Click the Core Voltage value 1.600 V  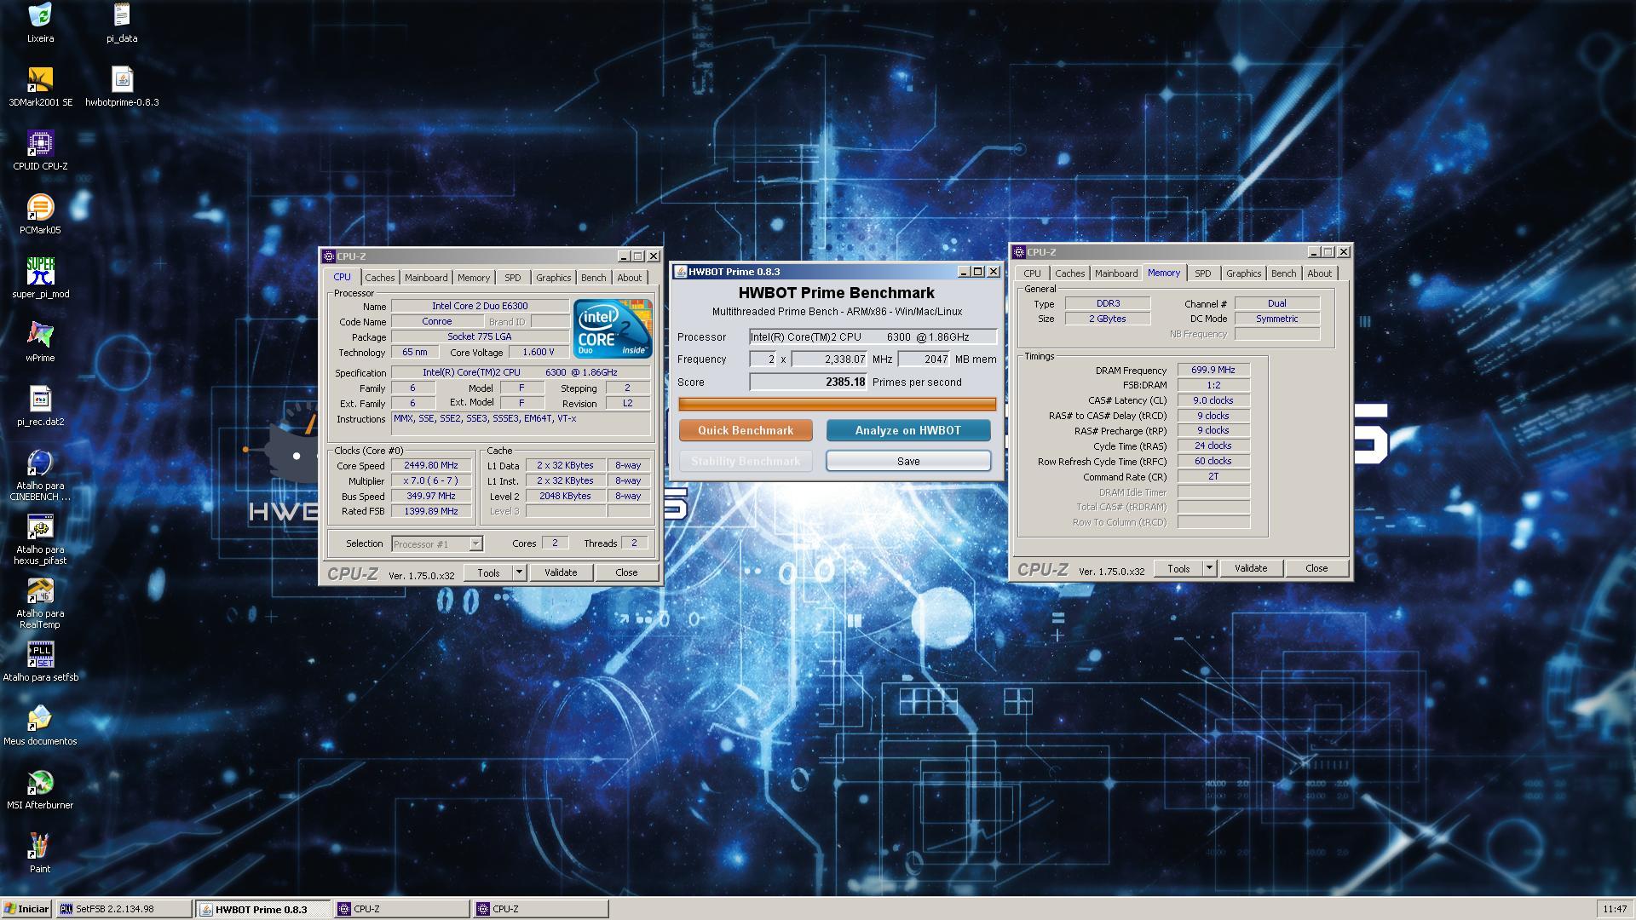point(538,352)
